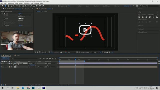Screen dimensions: 160x90
Task: Toggle the Scale stopwatch in timeline
Action: click(13, 65)
